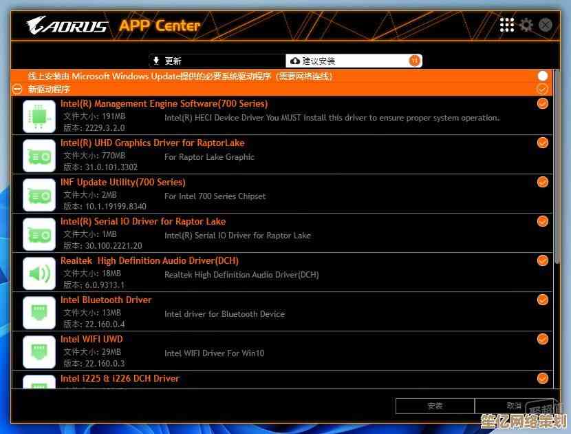Image resolution: width=571 pixels, height=434 pixels.
Task: Click the UHD Graphics driver card icon
Action: (x=39, y=156)
